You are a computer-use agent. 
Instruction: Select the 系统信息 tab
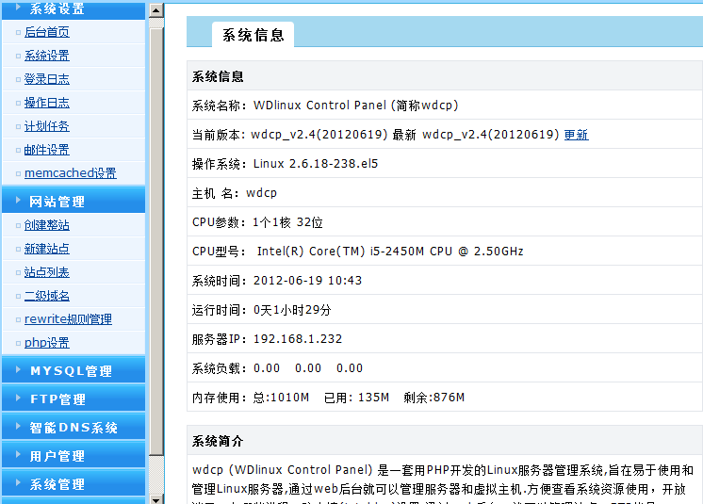tap(253, 36)
